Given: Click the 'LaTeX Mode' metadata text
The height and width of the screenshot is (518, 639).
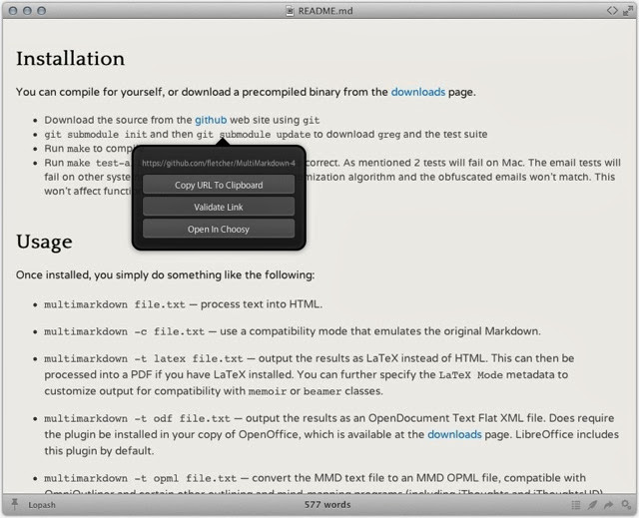Looking at the screenshot, I should coord(470,375).
